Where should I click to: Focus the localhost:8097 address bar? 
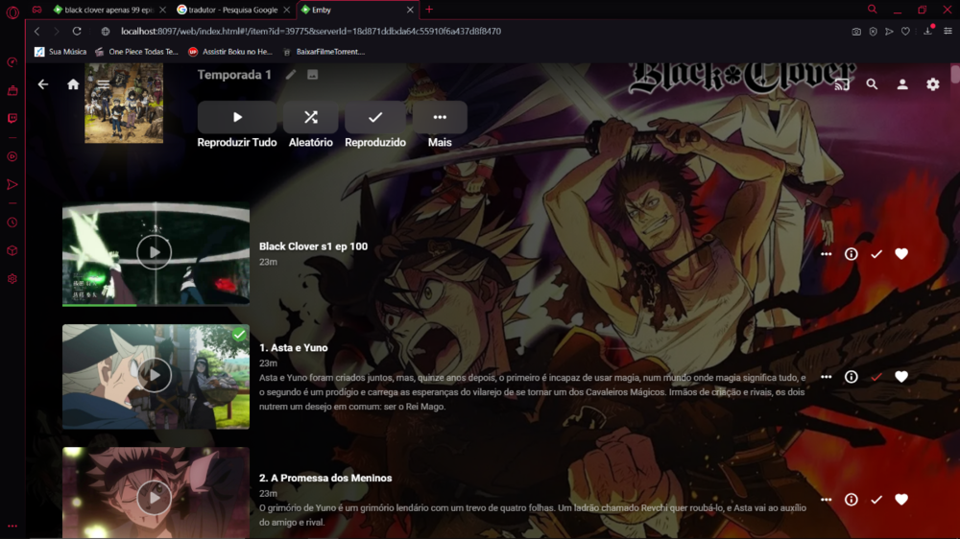point(310,32)
